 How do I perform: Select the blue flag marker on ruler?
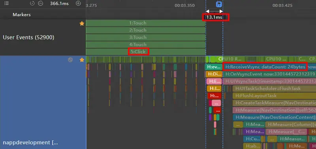click(x=219, y=4)
